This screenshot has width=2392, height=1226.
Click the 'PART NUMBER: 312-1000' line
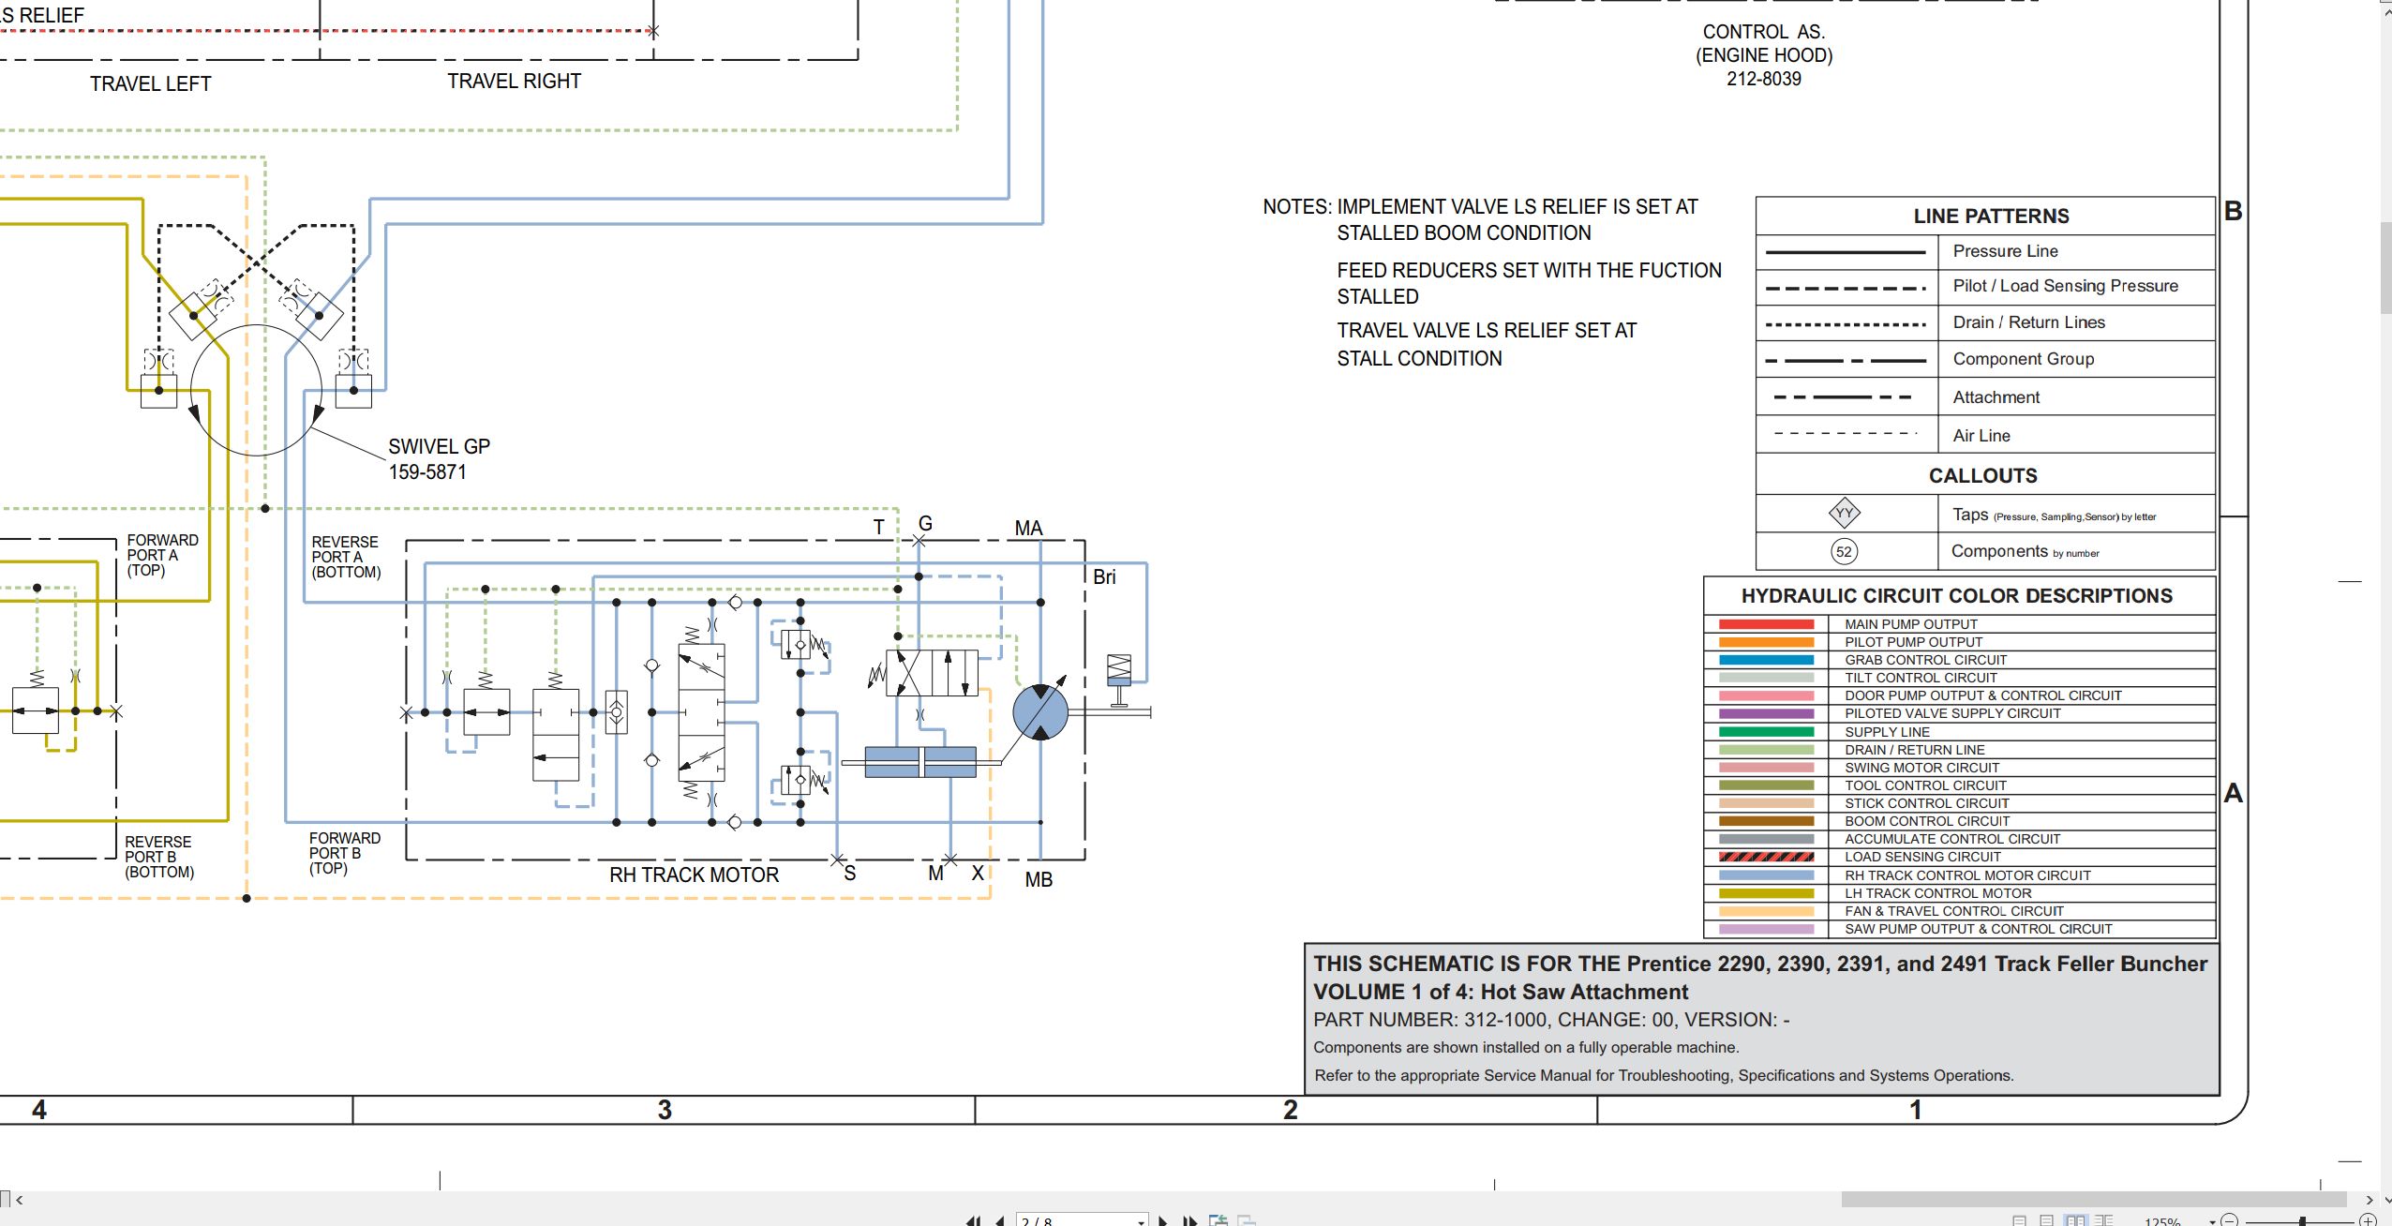[1551, 1020]
